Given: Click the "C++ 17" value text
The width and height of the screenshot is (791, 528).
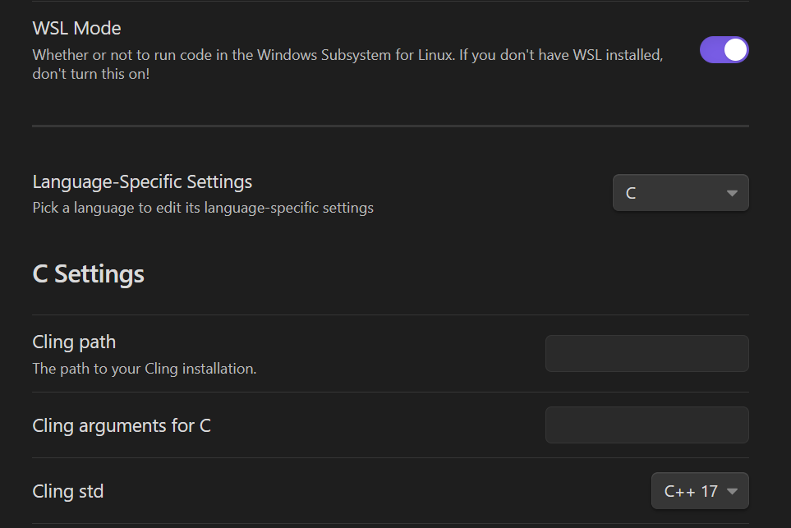Looking at the screenshot, I should tap(690, 492).
